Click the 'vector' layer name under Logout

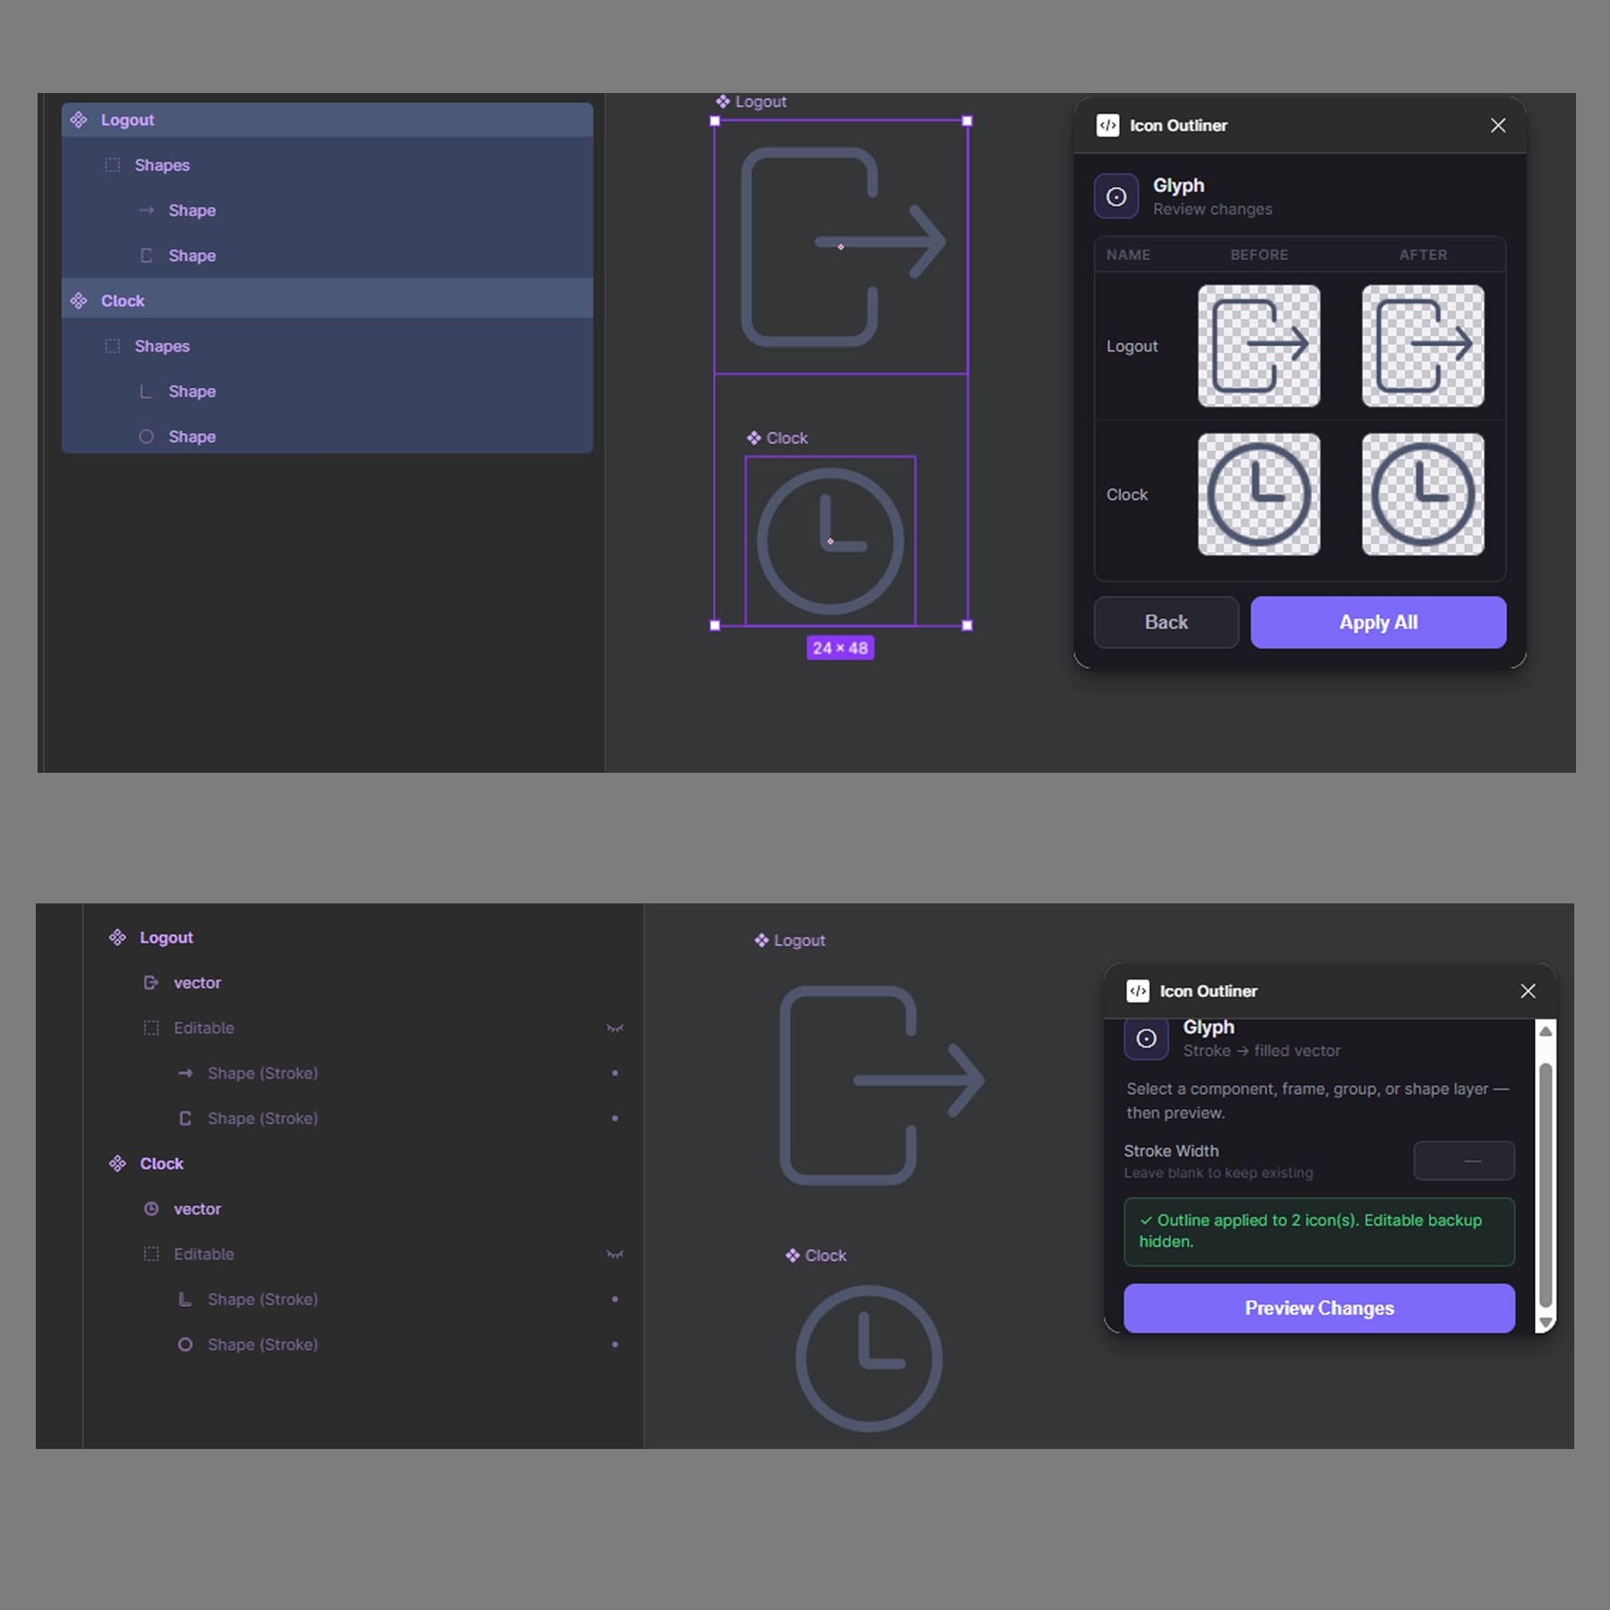198,983
